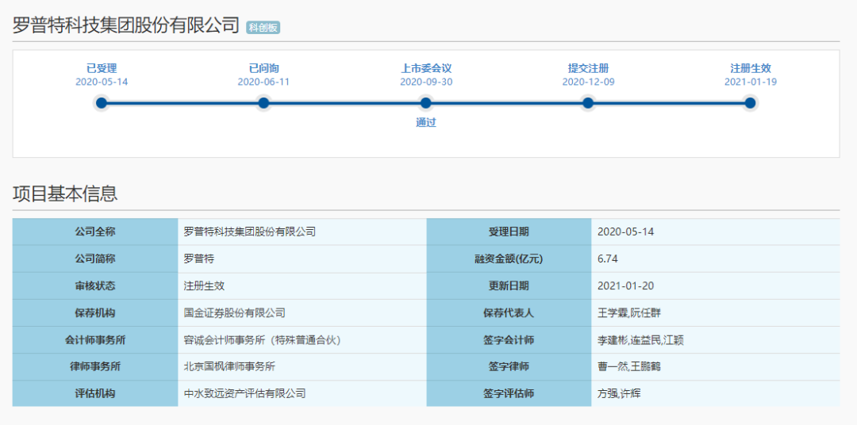Click the 审核状态 header cell
Screen dimensions: 857x425
[95, 286]
